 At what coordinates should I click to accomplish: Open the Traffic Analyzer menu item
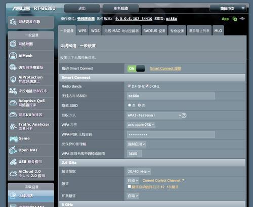pyautogui.click(x=31, y=126)
